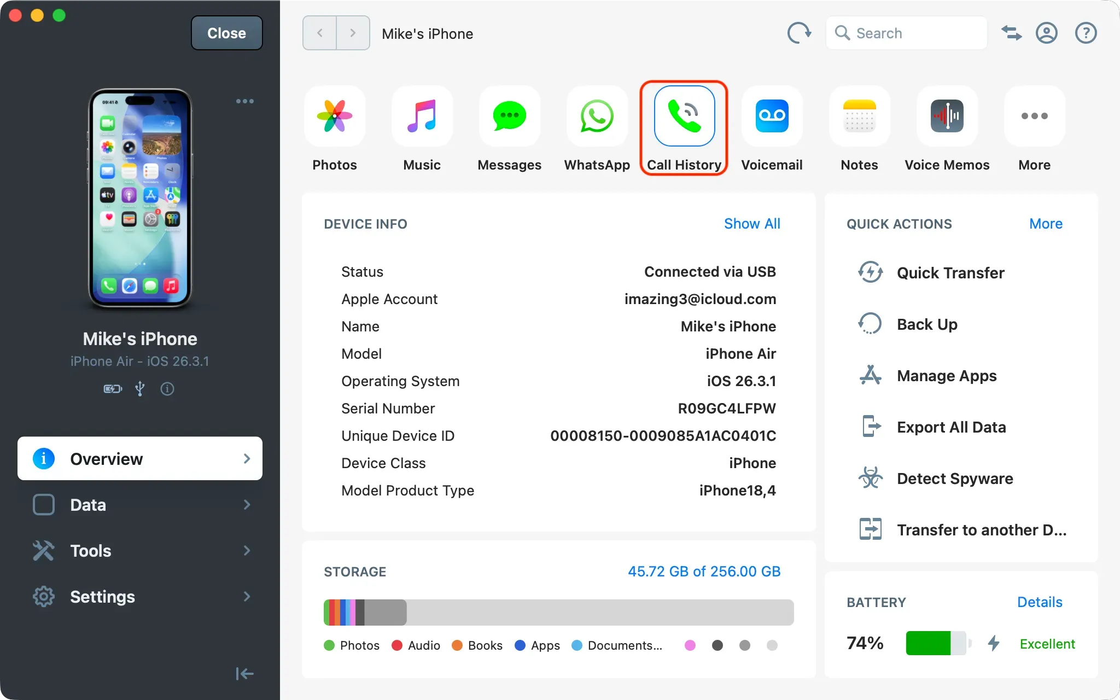
Task: Switch to the Overview section
Action: [139, 458]
